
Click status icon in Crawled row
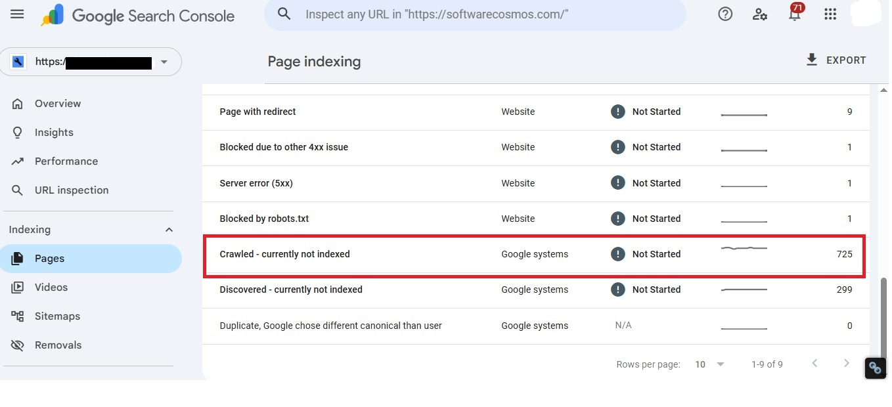coord(617,254)
